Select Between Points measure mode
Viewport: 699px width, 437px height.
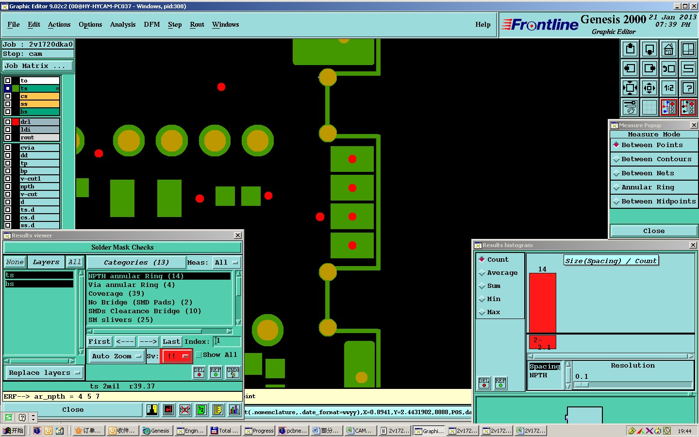coord(654,145)
